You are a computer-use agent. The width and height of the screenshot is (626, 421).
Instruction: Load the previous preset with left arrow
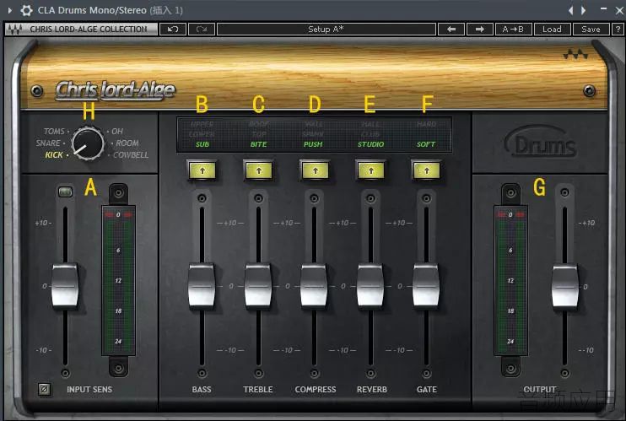coord(451,30)
